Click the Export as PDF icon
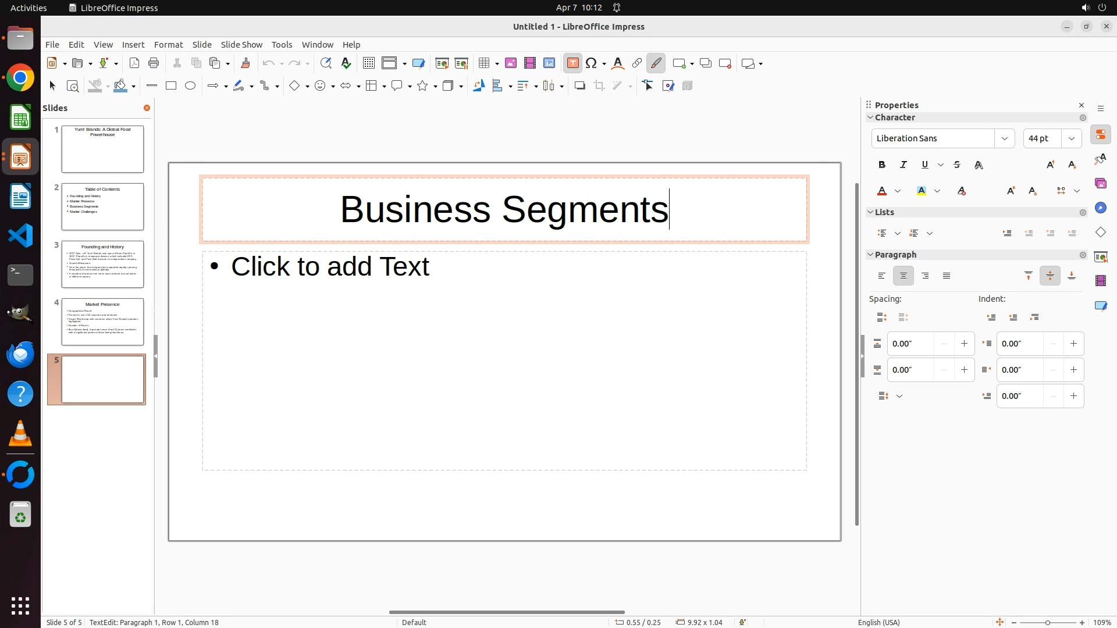This screenshot has height=628, width=1117. 134,63
